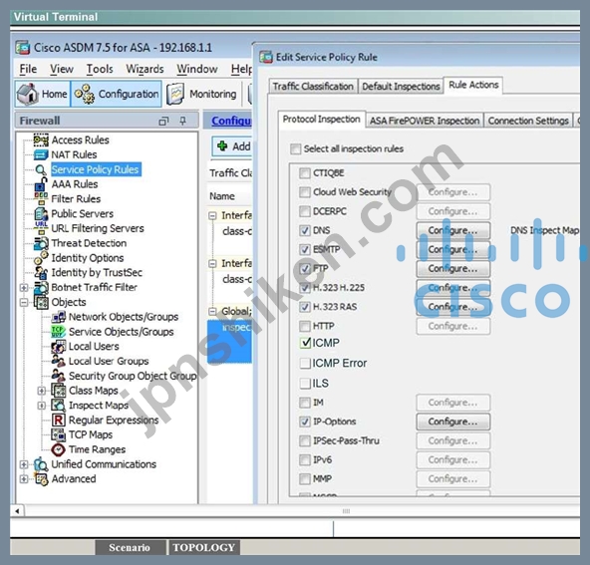Screen dimensions: 590x565
Task: Expand the Botnet Traffic Filter node
Action: (24, 288)
